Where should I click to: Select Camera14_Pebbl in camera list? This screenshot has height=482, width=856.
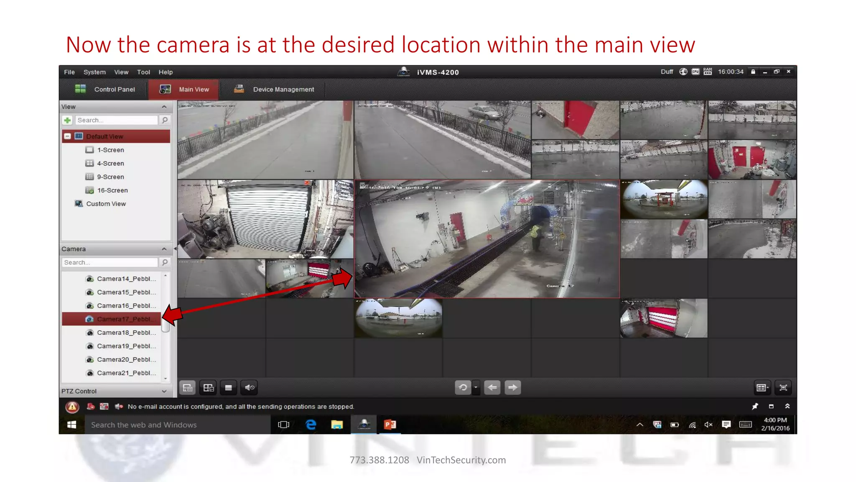[120, 279]
